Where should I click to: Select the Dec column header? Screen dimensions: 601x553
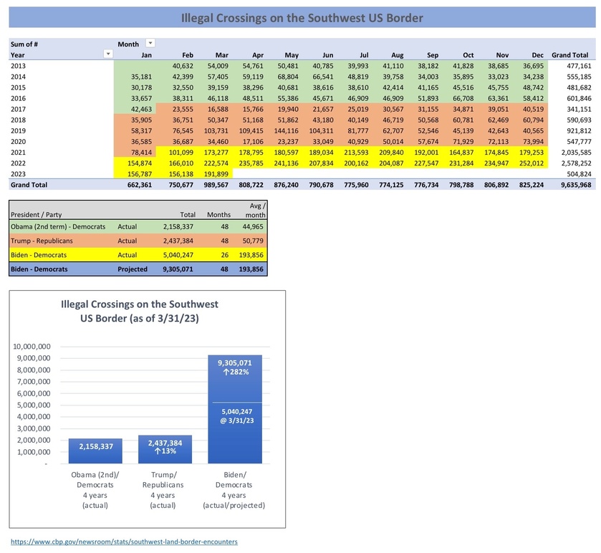[x=538, y=55]
